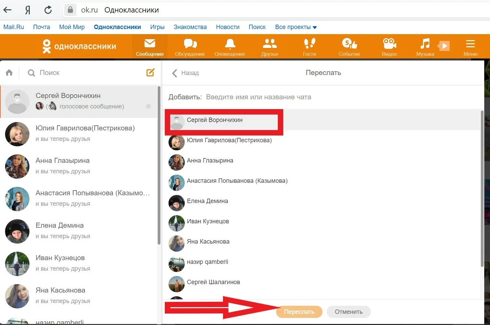Open the Поиск portal link
Image resolution: width=490 pixels, height=325 pixels.
[x=257, y=27]
